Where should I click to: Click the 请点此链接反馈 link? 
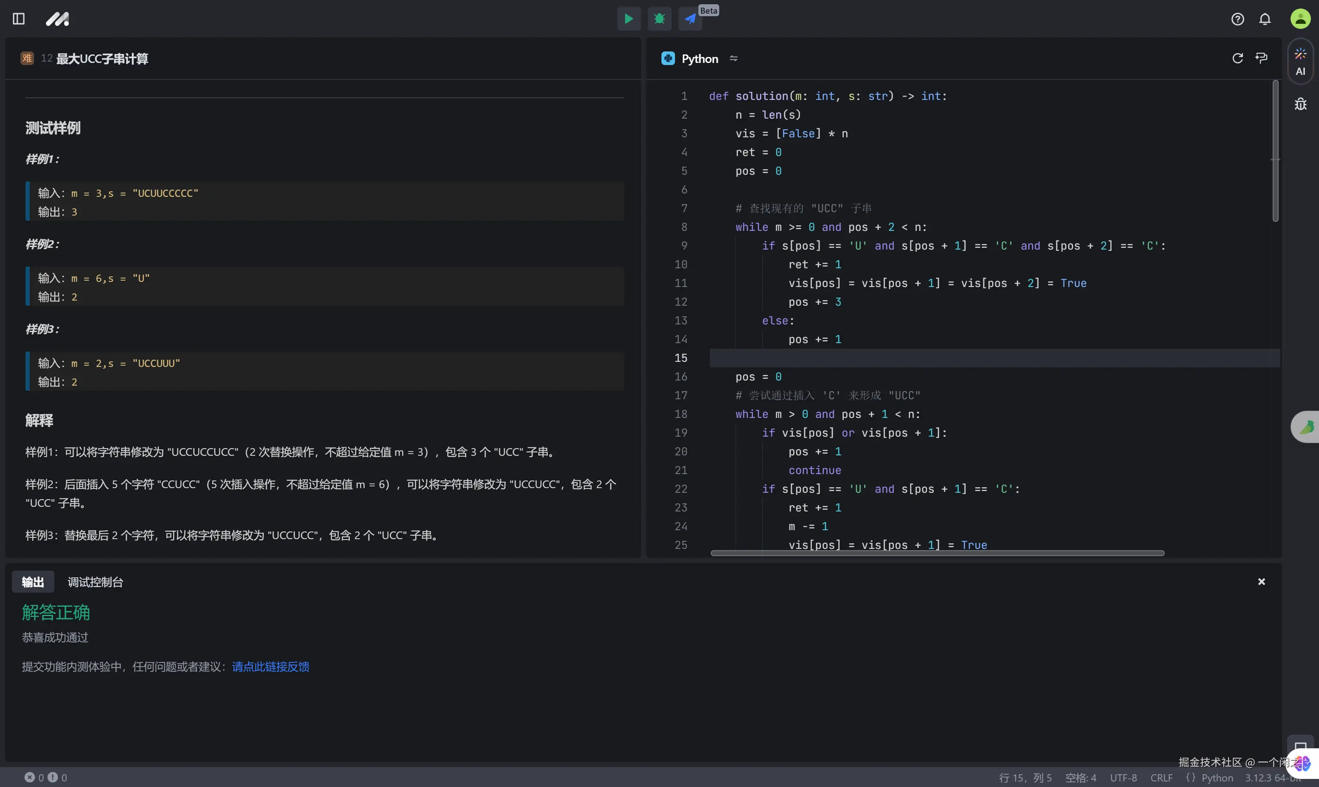[270, 667]
